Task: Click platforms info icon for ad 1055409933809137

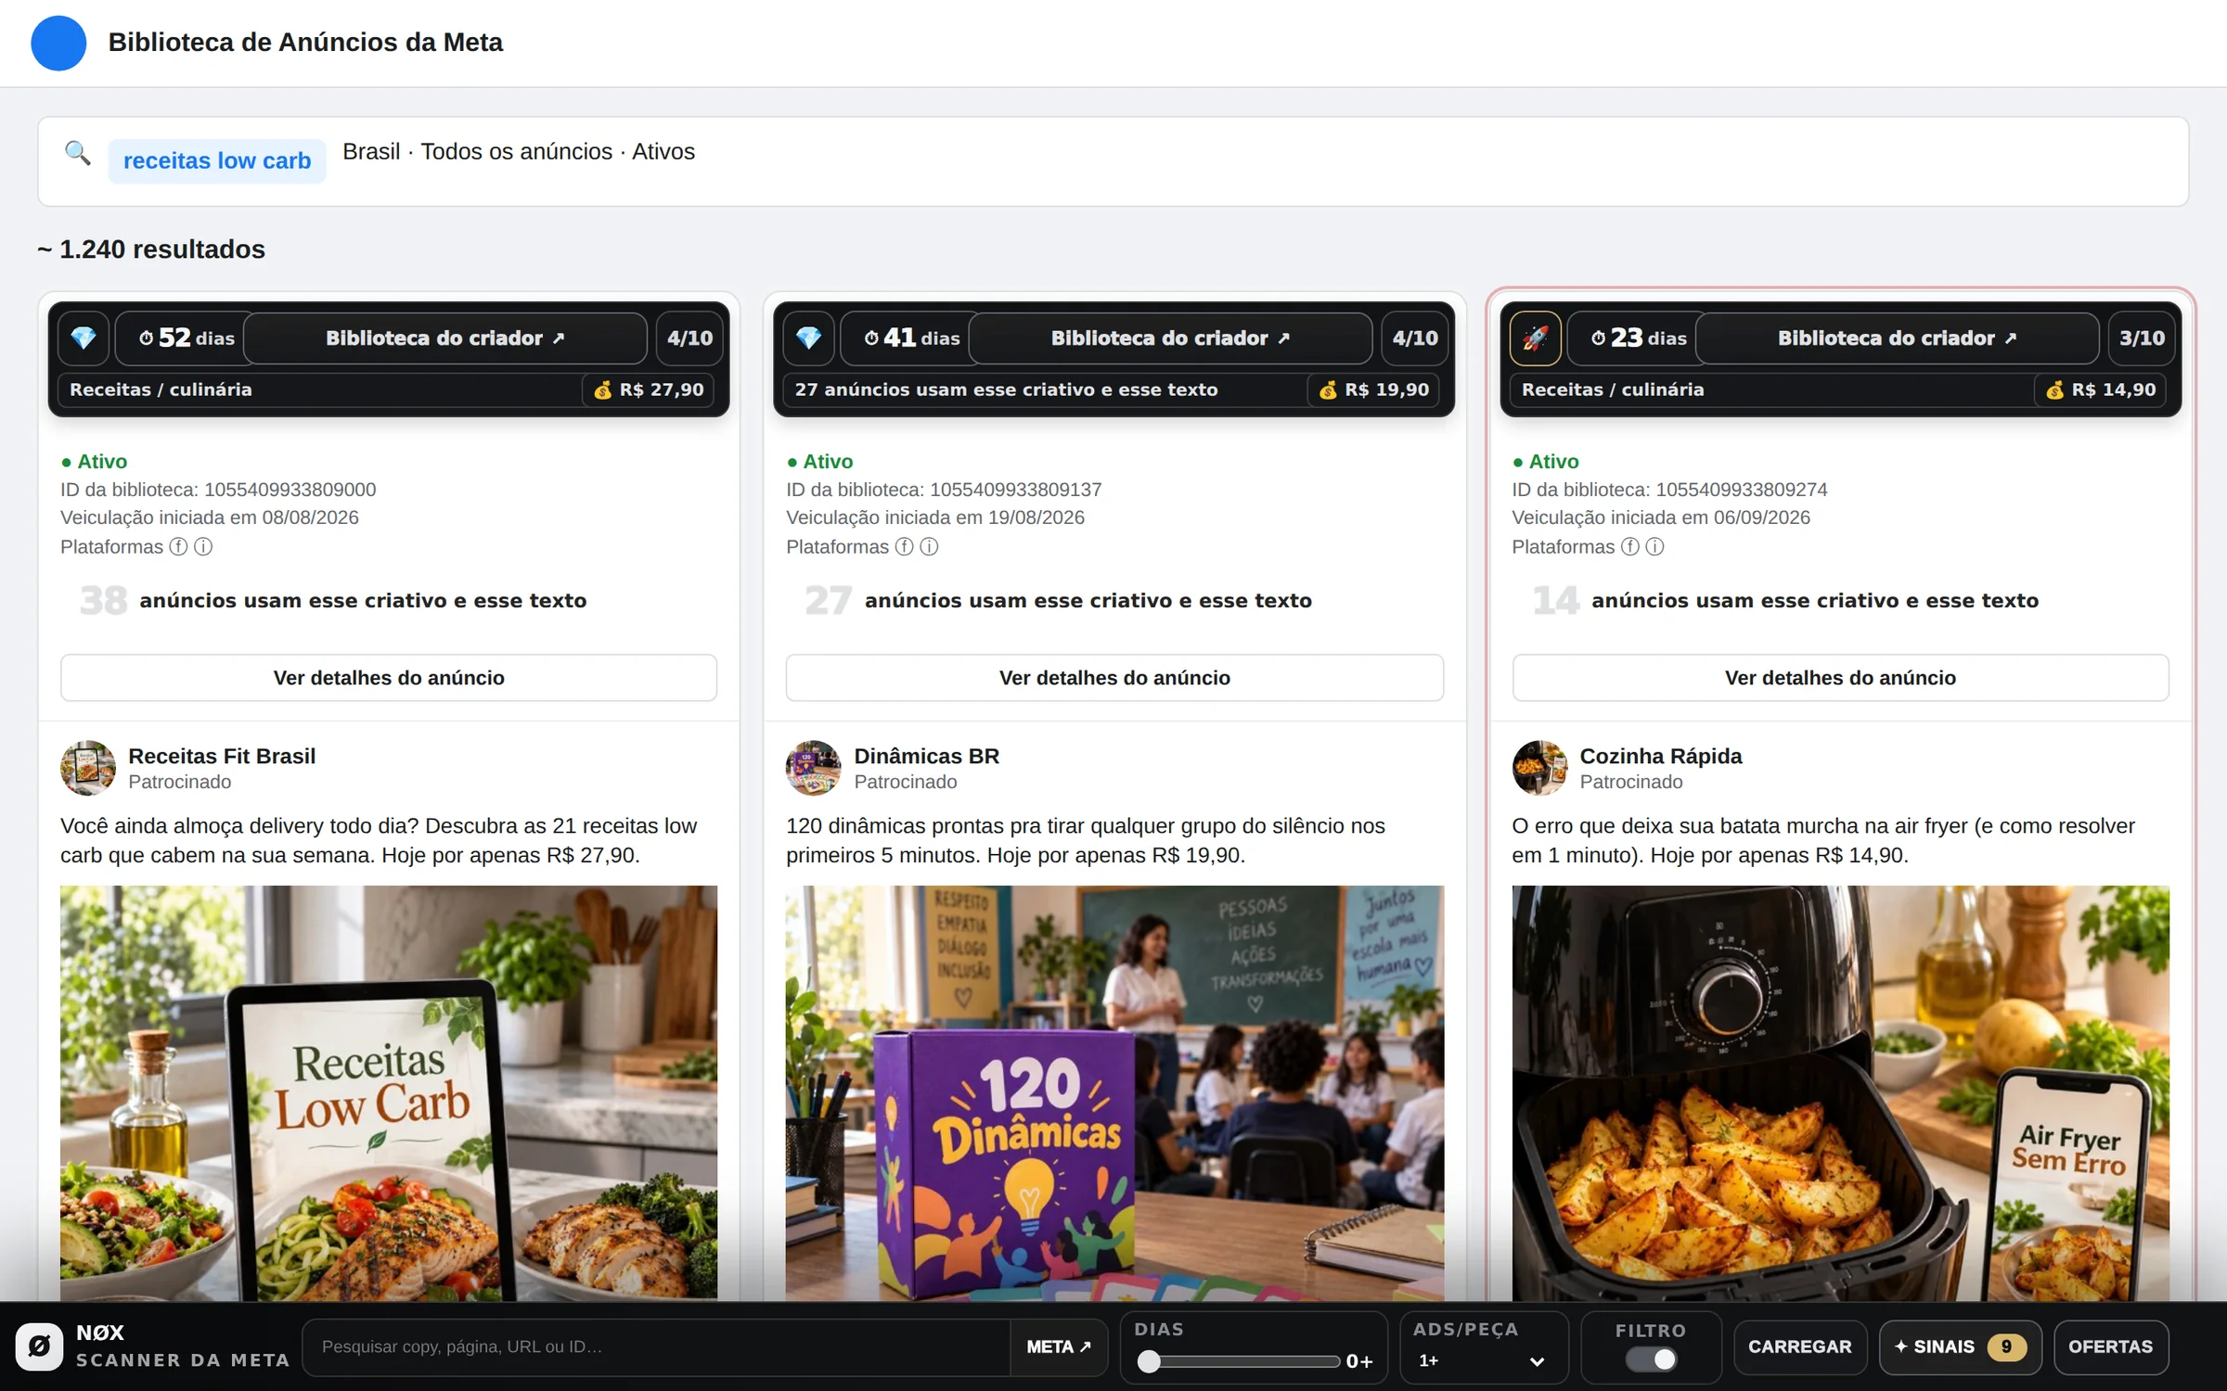Action: click(929, 547)
